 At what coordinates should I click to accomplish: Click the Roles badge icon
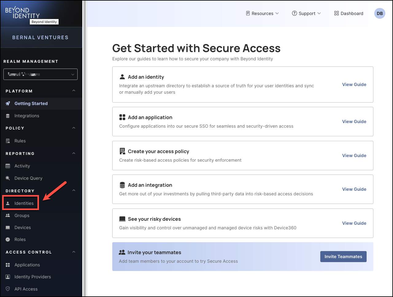[x=8, y=239]
